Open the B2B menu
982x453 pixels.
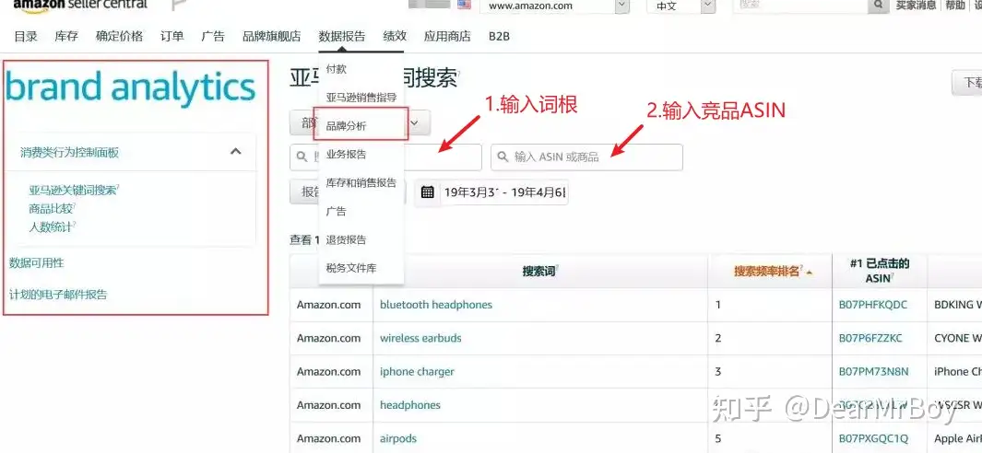[x=499, y=36]
